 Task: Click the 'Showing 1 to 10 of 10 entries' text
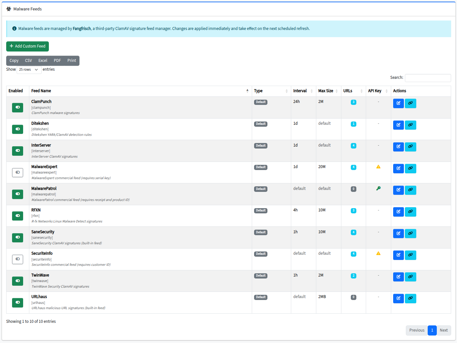pos(31,322)
